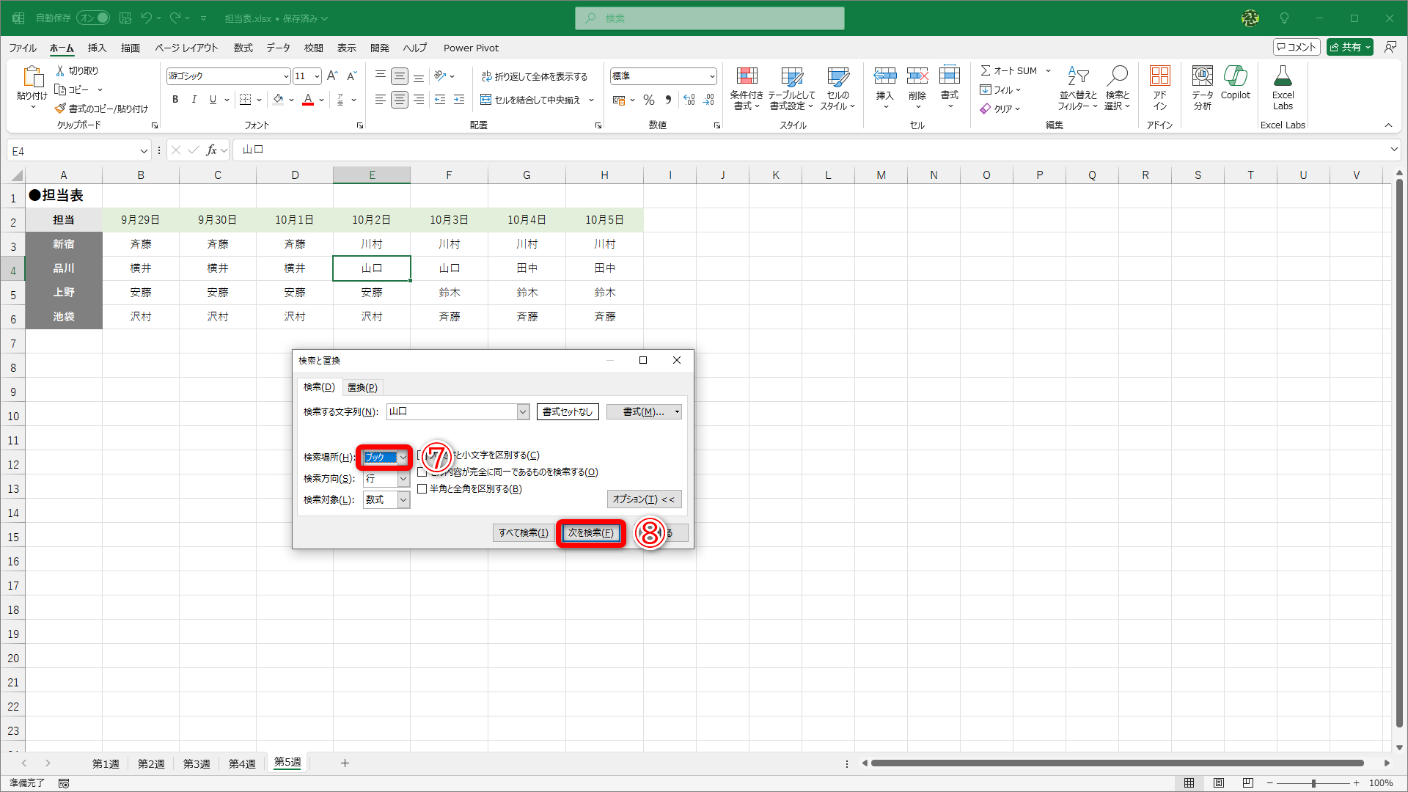1408x792 pixels.
Task: Click the Find All button
Action: [523, 533]
